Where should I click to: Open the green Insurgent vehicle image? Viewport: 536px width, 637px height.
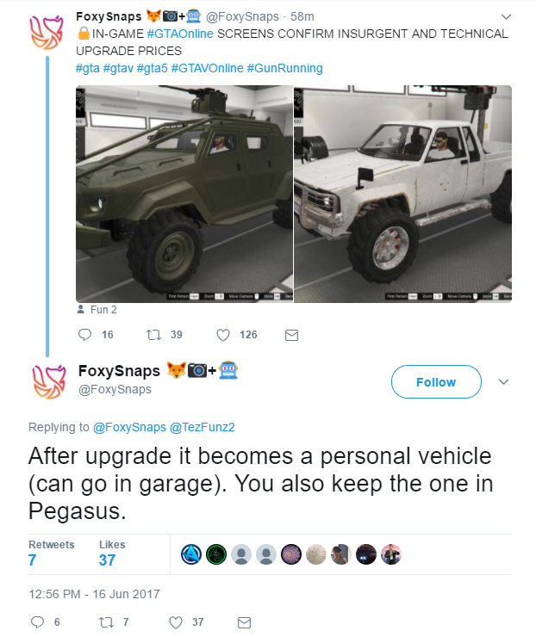click(x=183, y=193)
